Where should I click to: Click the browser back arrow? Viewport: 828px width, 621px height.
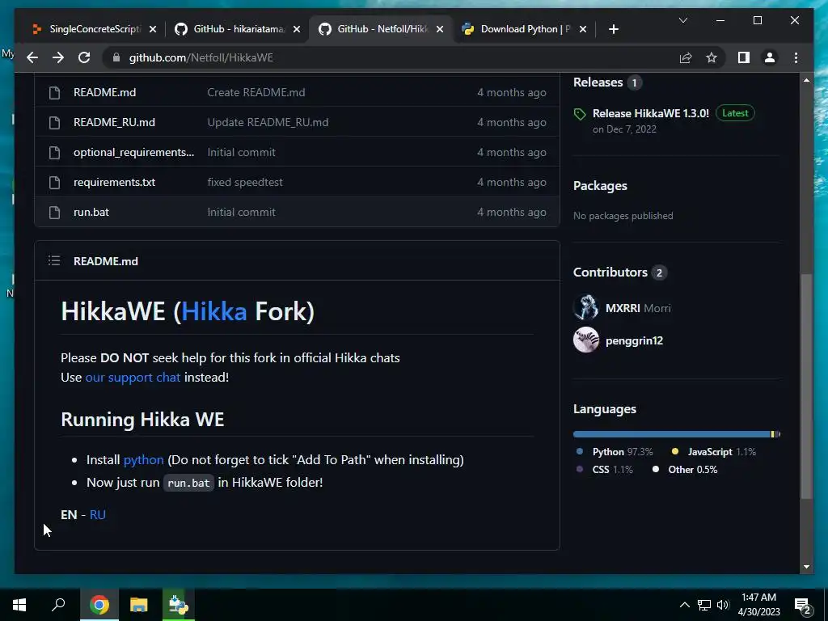(x=32, y=57)
